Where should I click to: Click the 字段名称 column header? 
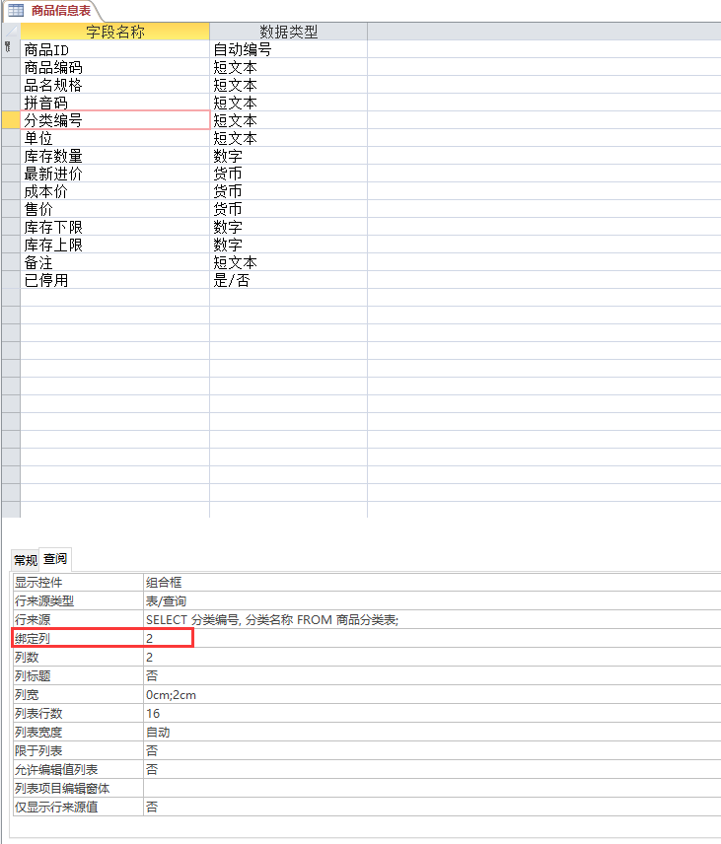114,32
